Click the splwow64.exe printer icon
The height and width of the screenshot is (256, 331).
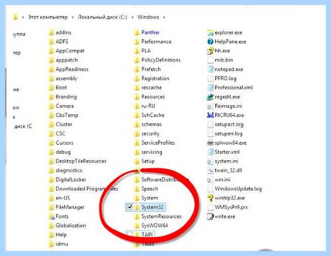click(x=211, y=143)
